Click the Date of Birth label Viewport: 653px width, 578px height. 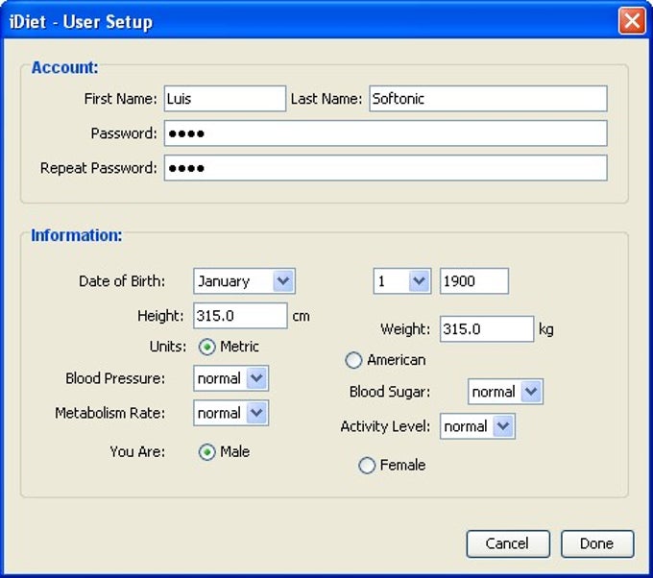[x=122, y=281]
